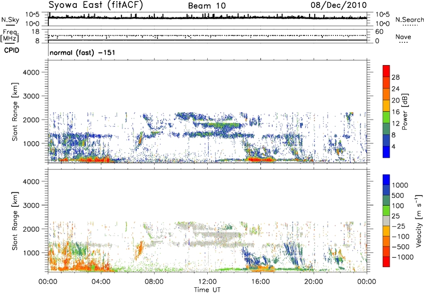Click the 'Power [dB]' colorbar label
Viewport: 424px width, 293px height.
pos(404,112)
